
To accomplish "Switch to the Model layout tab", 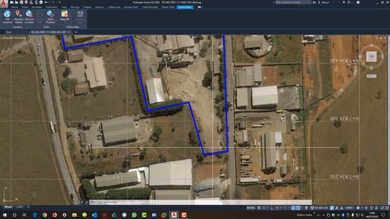I will 8,207.
